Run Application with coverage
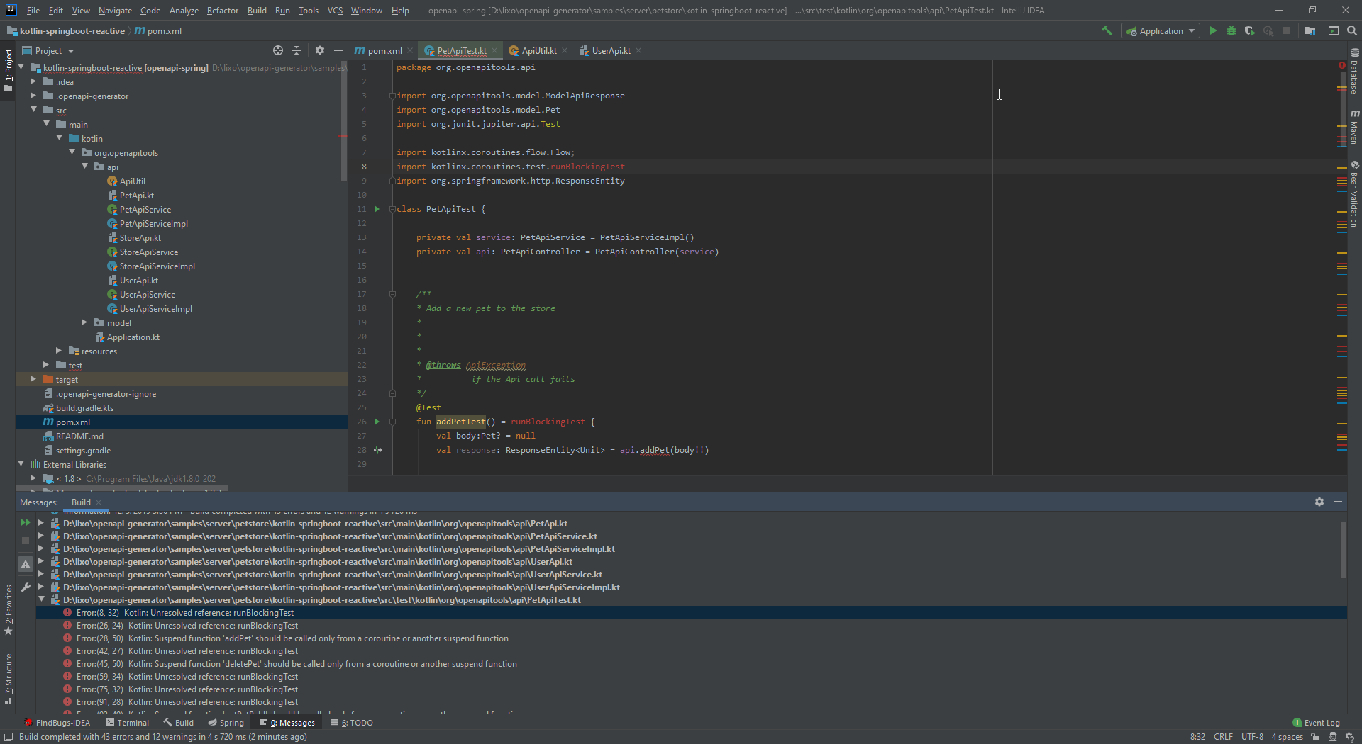The height and width of the screenshot is (744, 1362). point(1250,30)
